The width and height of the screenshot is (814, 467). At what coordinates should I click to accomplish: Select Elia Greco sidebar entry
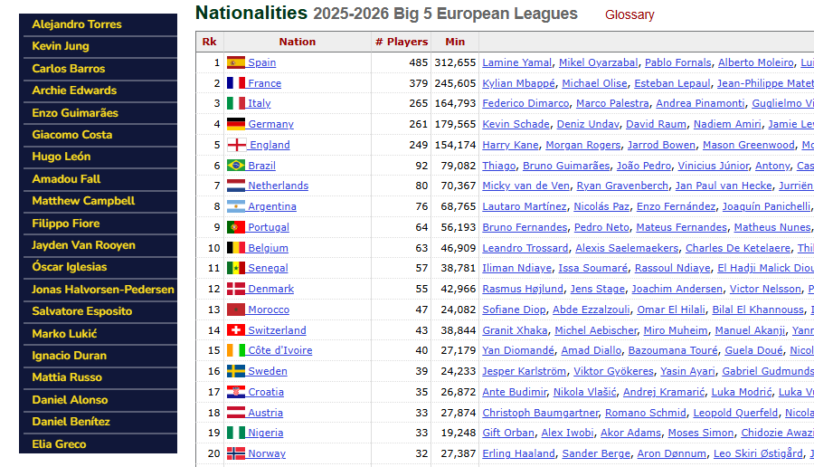(59, 444)
